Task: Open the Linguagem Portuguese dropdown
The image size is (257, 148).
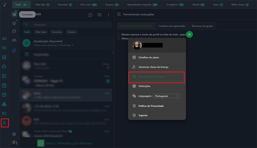Action: click(166, 96)
